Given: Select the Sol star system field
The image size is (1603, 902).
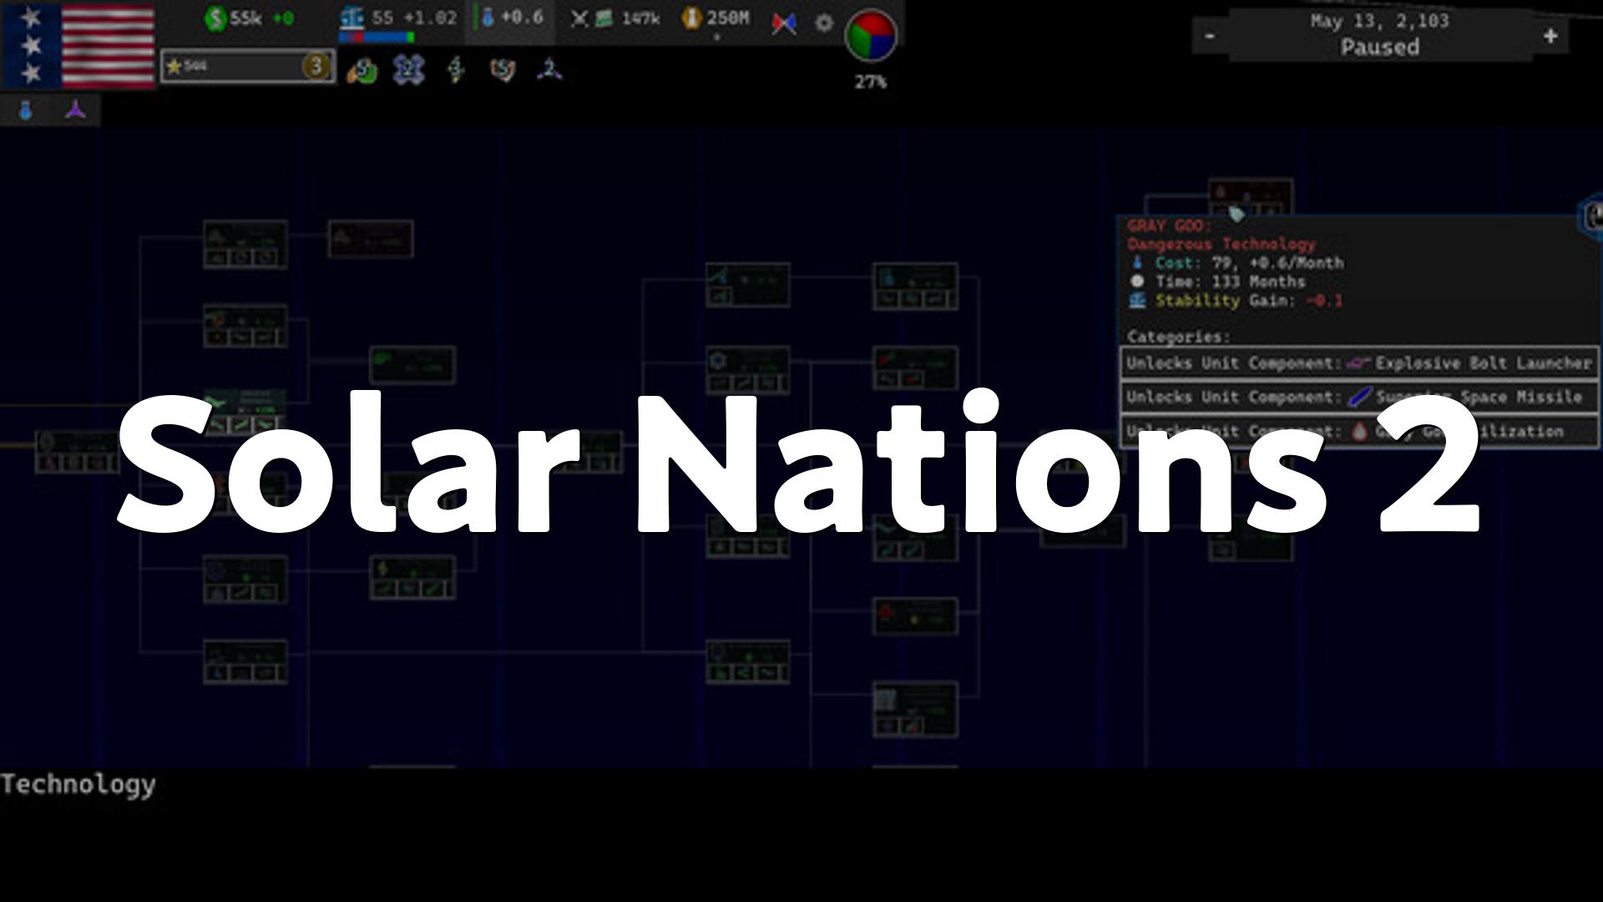Looking at the screenshot, I should (248, 66).
